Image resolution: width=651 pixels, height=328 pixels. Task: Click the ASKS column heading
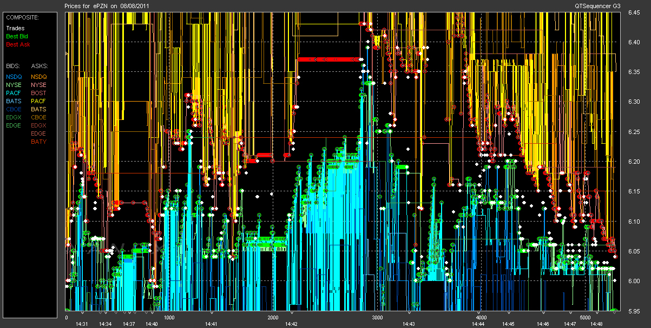pyautogui.click(x=40, y=66)
